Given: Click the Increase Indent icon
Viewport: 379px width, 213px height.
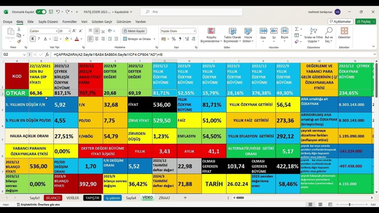Looking at the screenshot, I should click(116, 39).
